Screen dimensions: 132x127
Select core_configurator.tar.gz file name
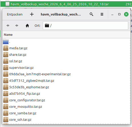tap(27, 100)
